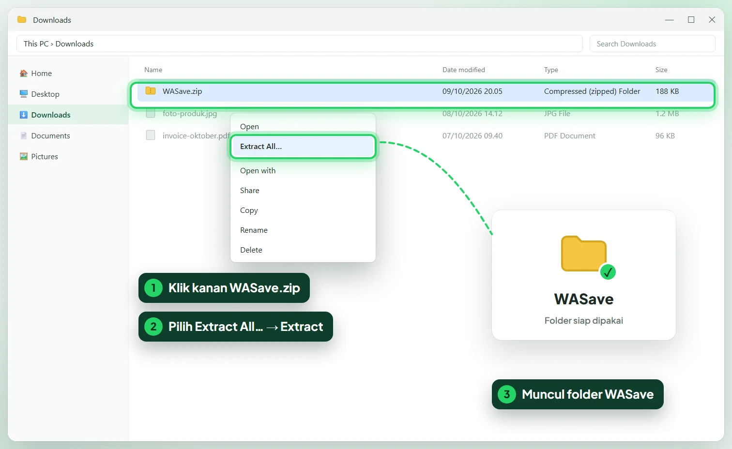Click the Home icon in the sidebar
732x449 pixels.
click(x=24, y=74)
